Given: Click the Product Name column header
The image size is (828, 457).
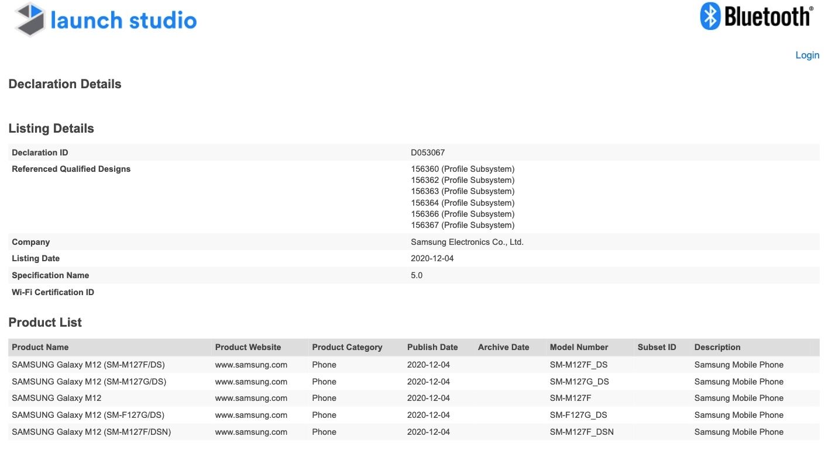Looking at the screenshot, I should click(40, 347).
